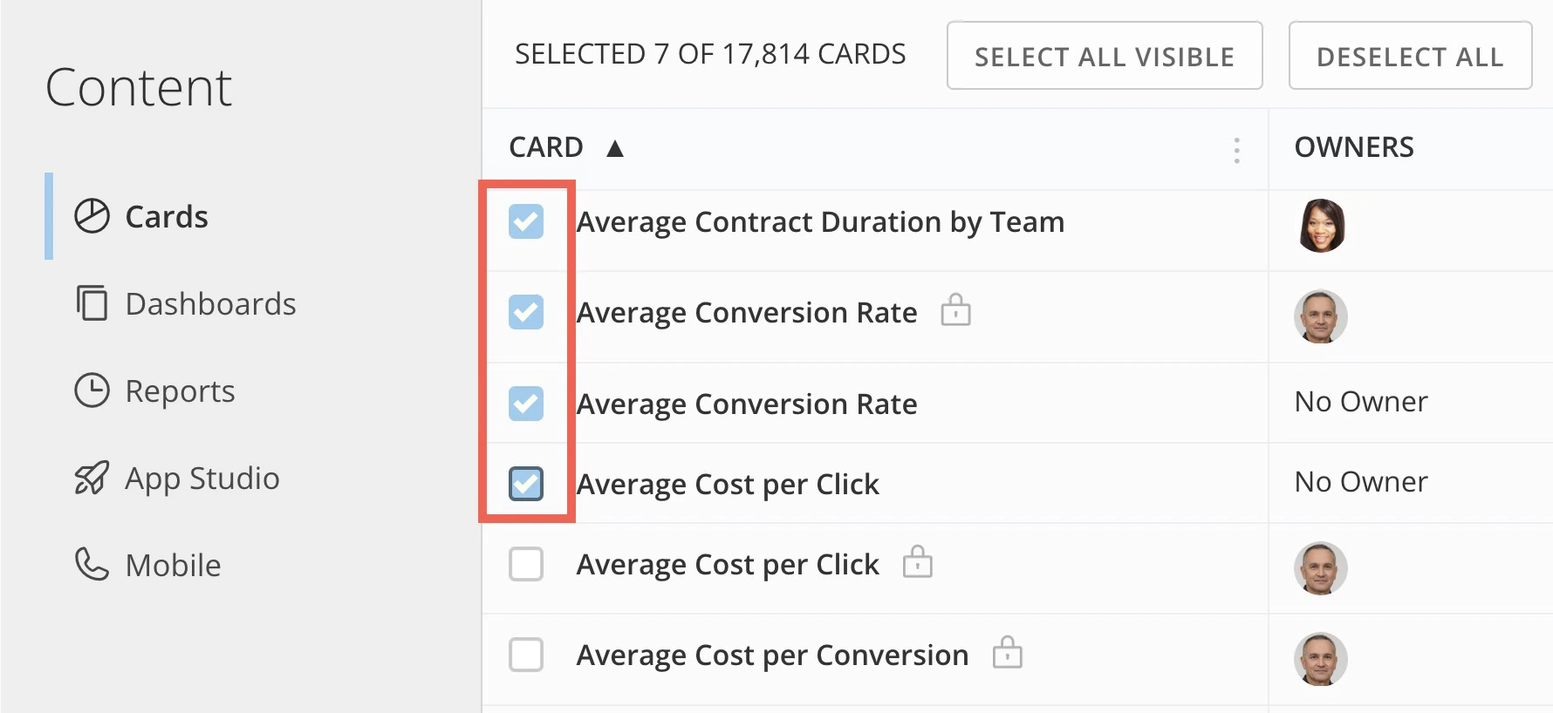Click lock icon beside Average Cost per Conversion
The height and width of the screenshot is (713, 1553).
pos(1007,652)
